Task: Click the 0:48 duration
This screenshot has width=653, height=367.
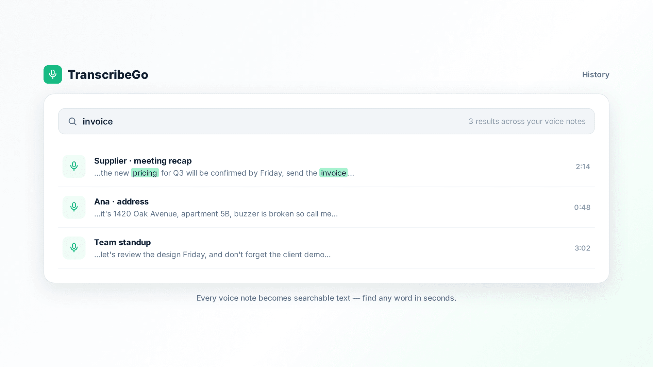Action: click(x=582, y=207)
